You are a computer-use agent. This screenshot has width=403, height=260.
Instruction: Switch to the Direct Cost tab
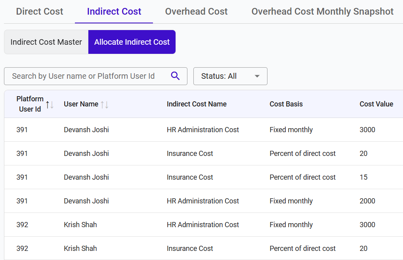[40, 11]
